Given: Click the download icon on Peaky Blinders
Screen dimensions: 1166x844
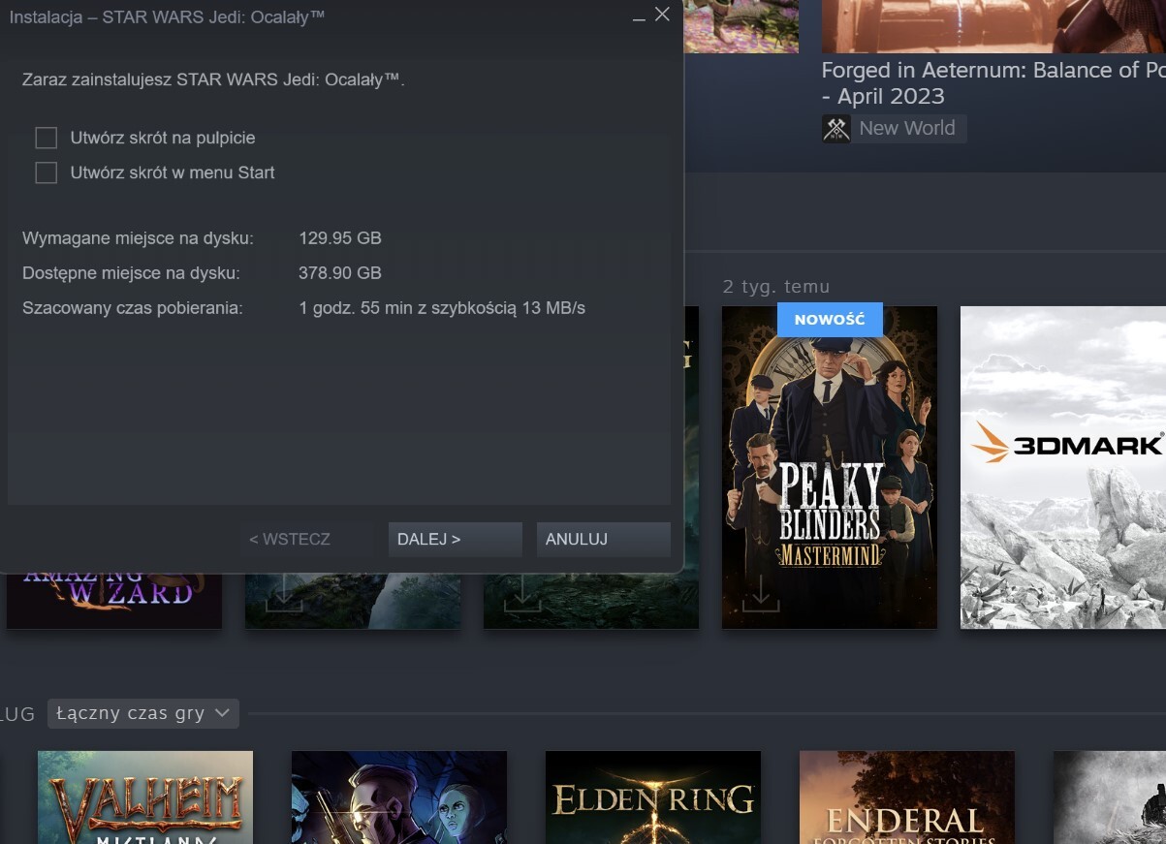Looking at the screenshot, I should click(x=761, y=595).
